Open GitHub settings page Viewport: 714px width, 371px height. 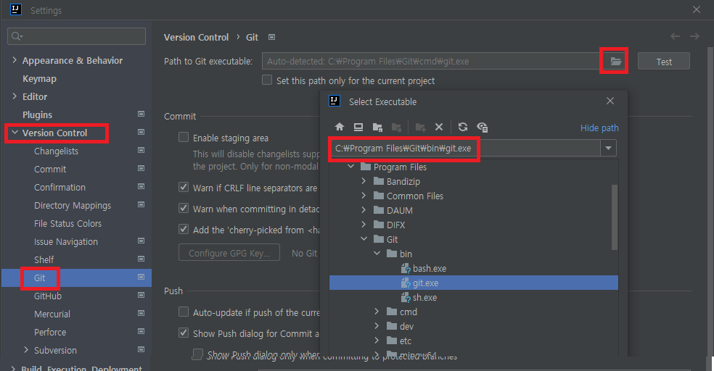pyautogui.click(x=48, y=296)
